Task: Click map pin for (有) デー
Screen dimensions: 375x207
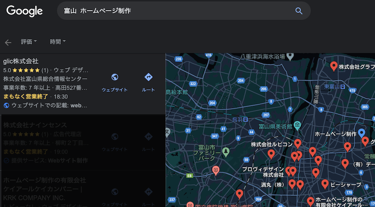Action: (345, 164)
